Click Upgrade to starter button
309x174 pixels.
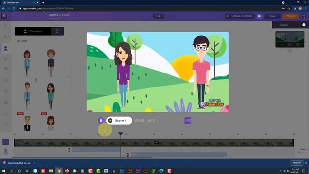[239, 16]
